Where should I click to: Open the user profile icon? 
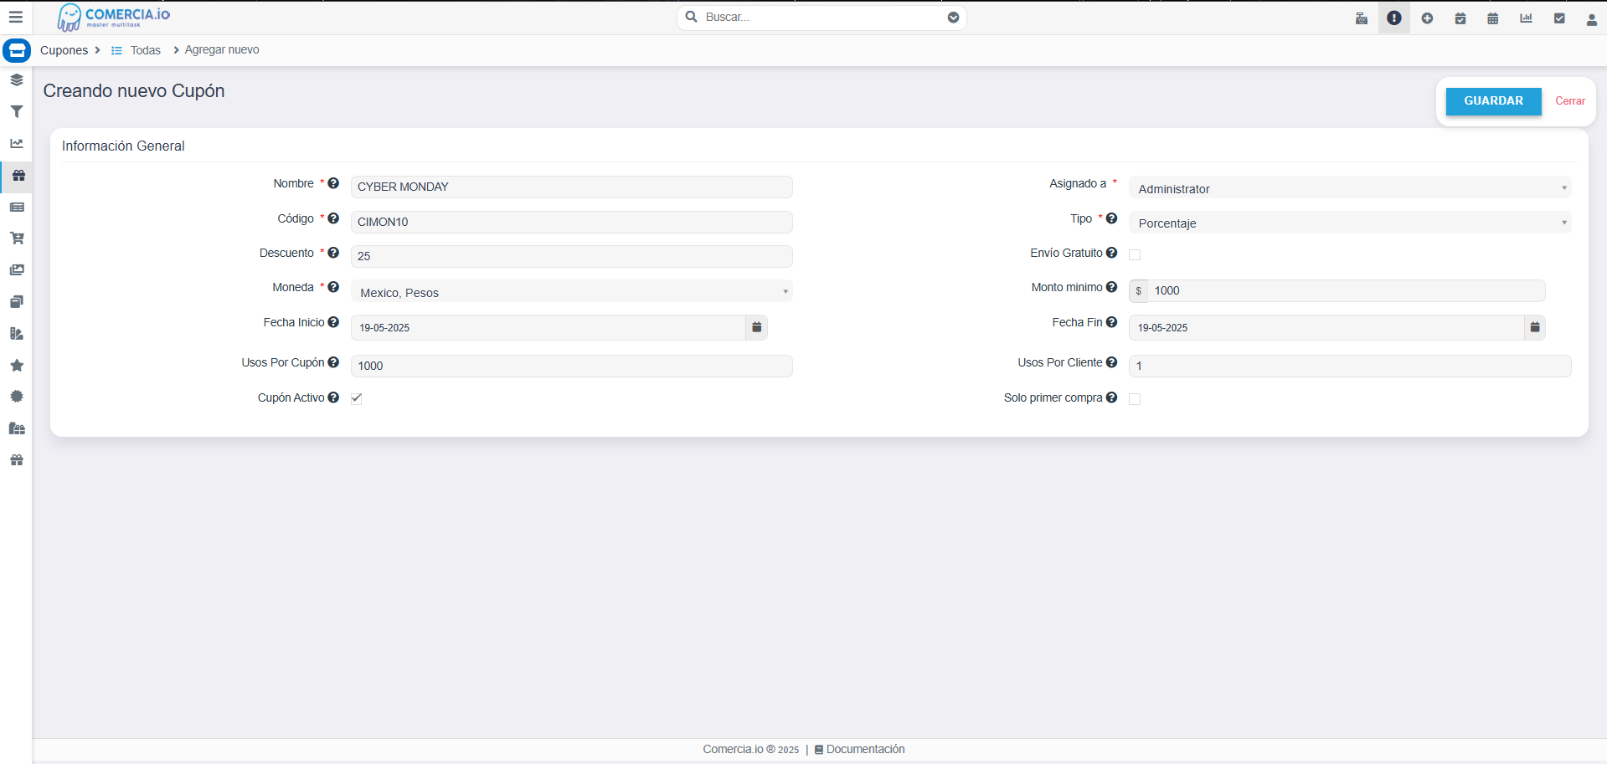point(1592,18)
